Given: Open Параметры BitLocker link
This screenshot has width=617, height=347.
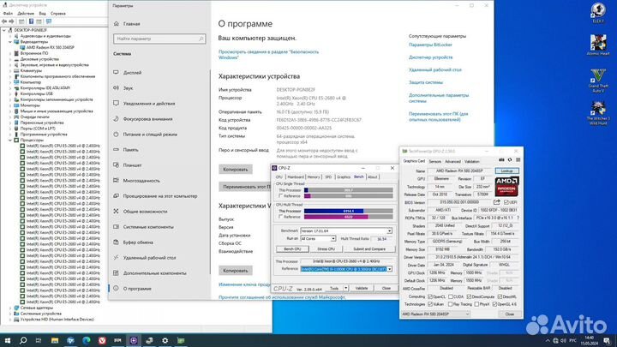Looking at the screenshot, I should click(x=430, y=45).
